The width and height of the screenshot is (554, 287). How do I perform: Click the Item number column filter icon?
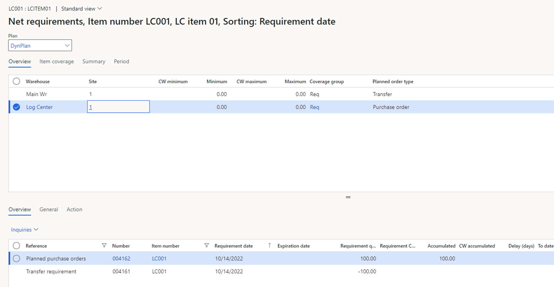(206, 246)
